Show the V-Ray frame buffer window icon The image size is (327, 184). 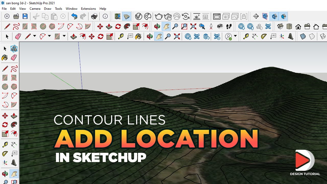(217, 17)
